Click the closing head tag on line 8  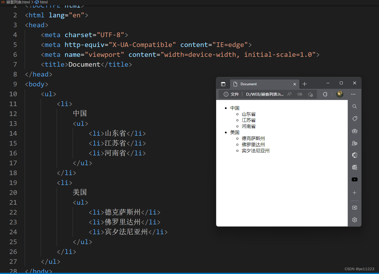click(x=39, y=74)
